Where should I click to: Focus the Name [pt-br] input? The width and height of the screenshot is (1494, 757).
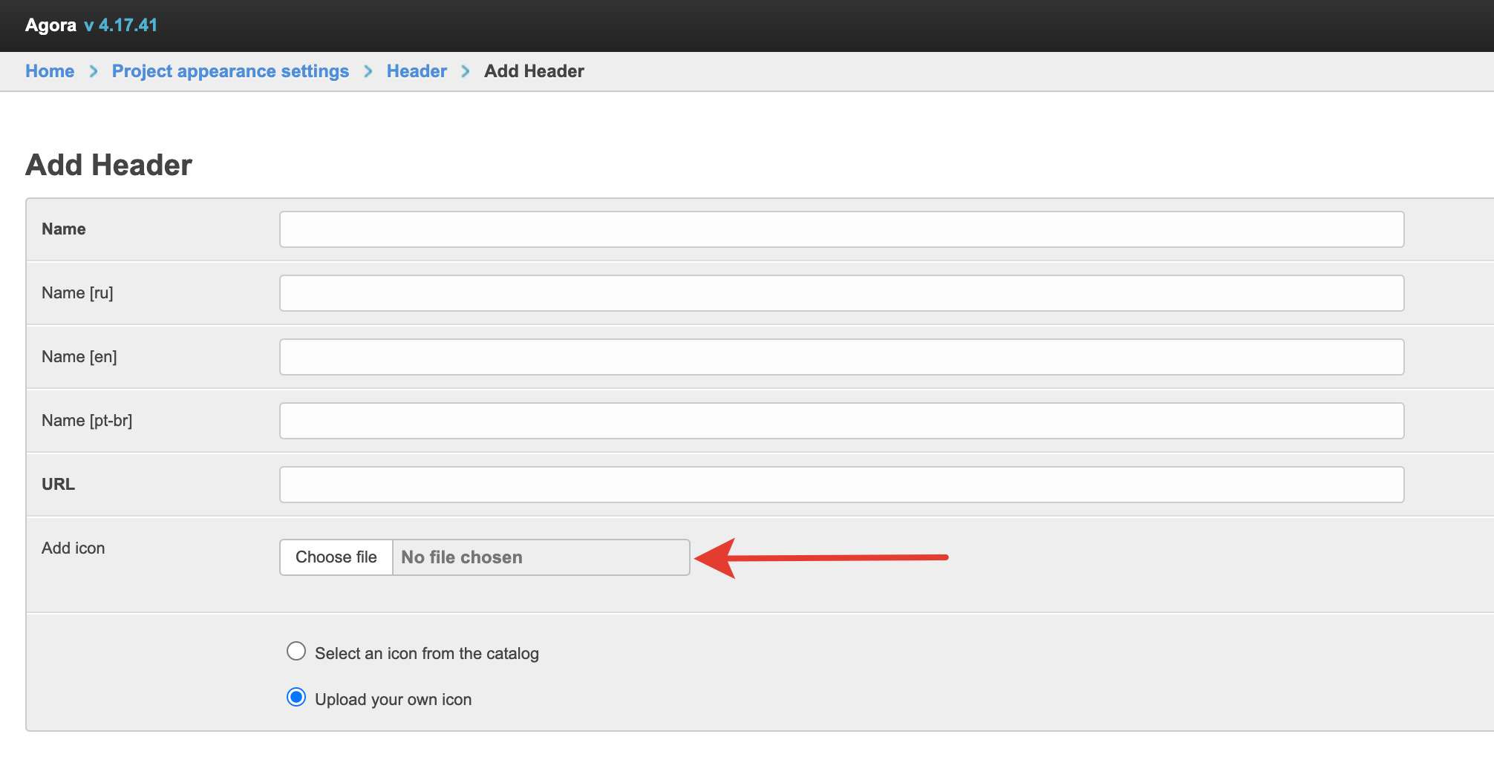(x=841, y=421)
